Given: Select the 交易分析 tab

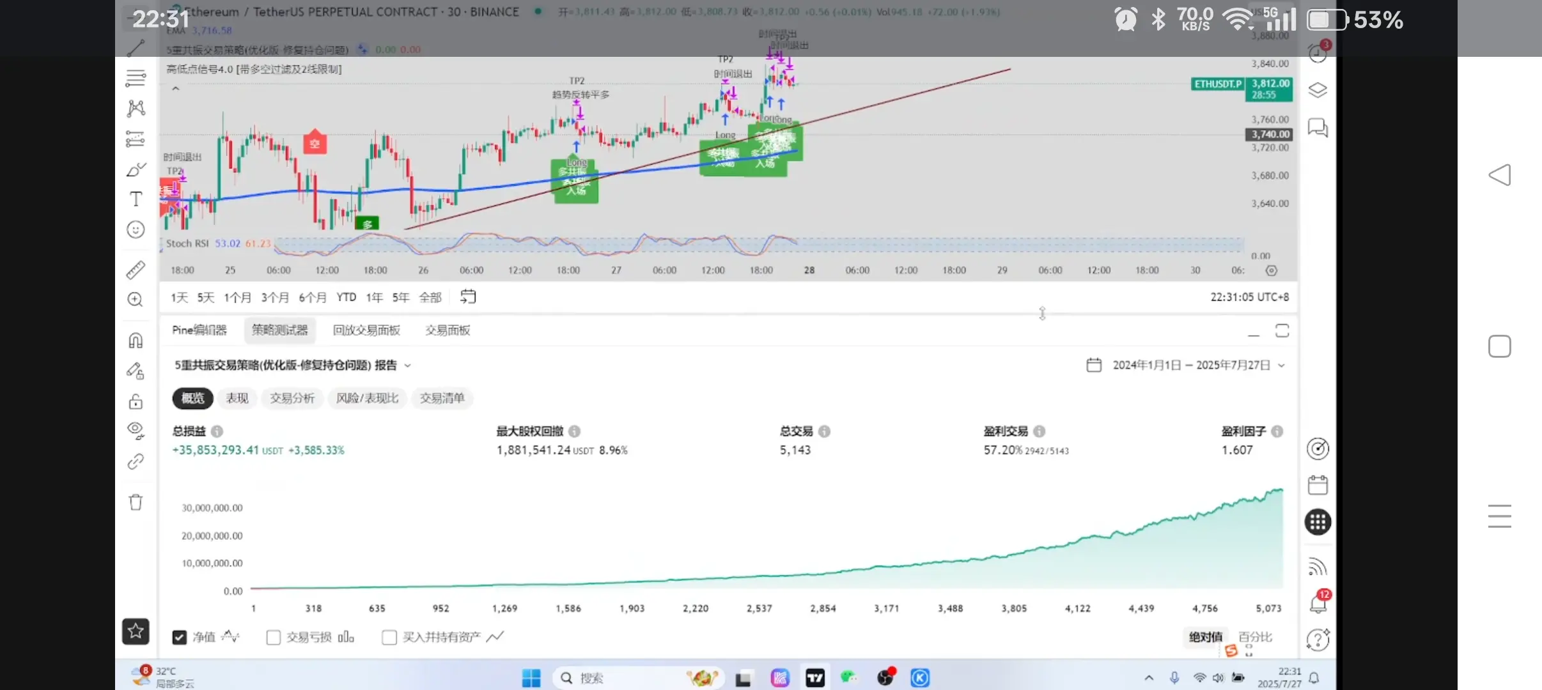Looking at the screenshot, I should [x=292, y=398].
